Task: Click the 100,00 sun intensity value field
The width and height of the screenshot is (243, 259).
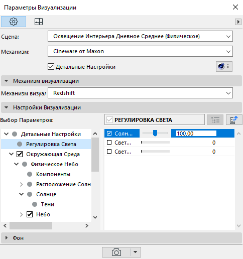Action: point(196,134)
